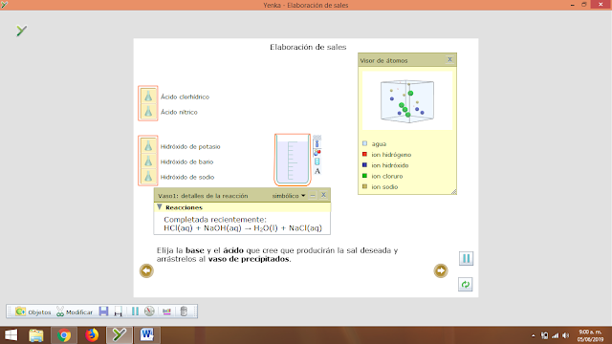Click the cyan cylinder icon beside the beaker
612x344 pixels.
[317, 161]
